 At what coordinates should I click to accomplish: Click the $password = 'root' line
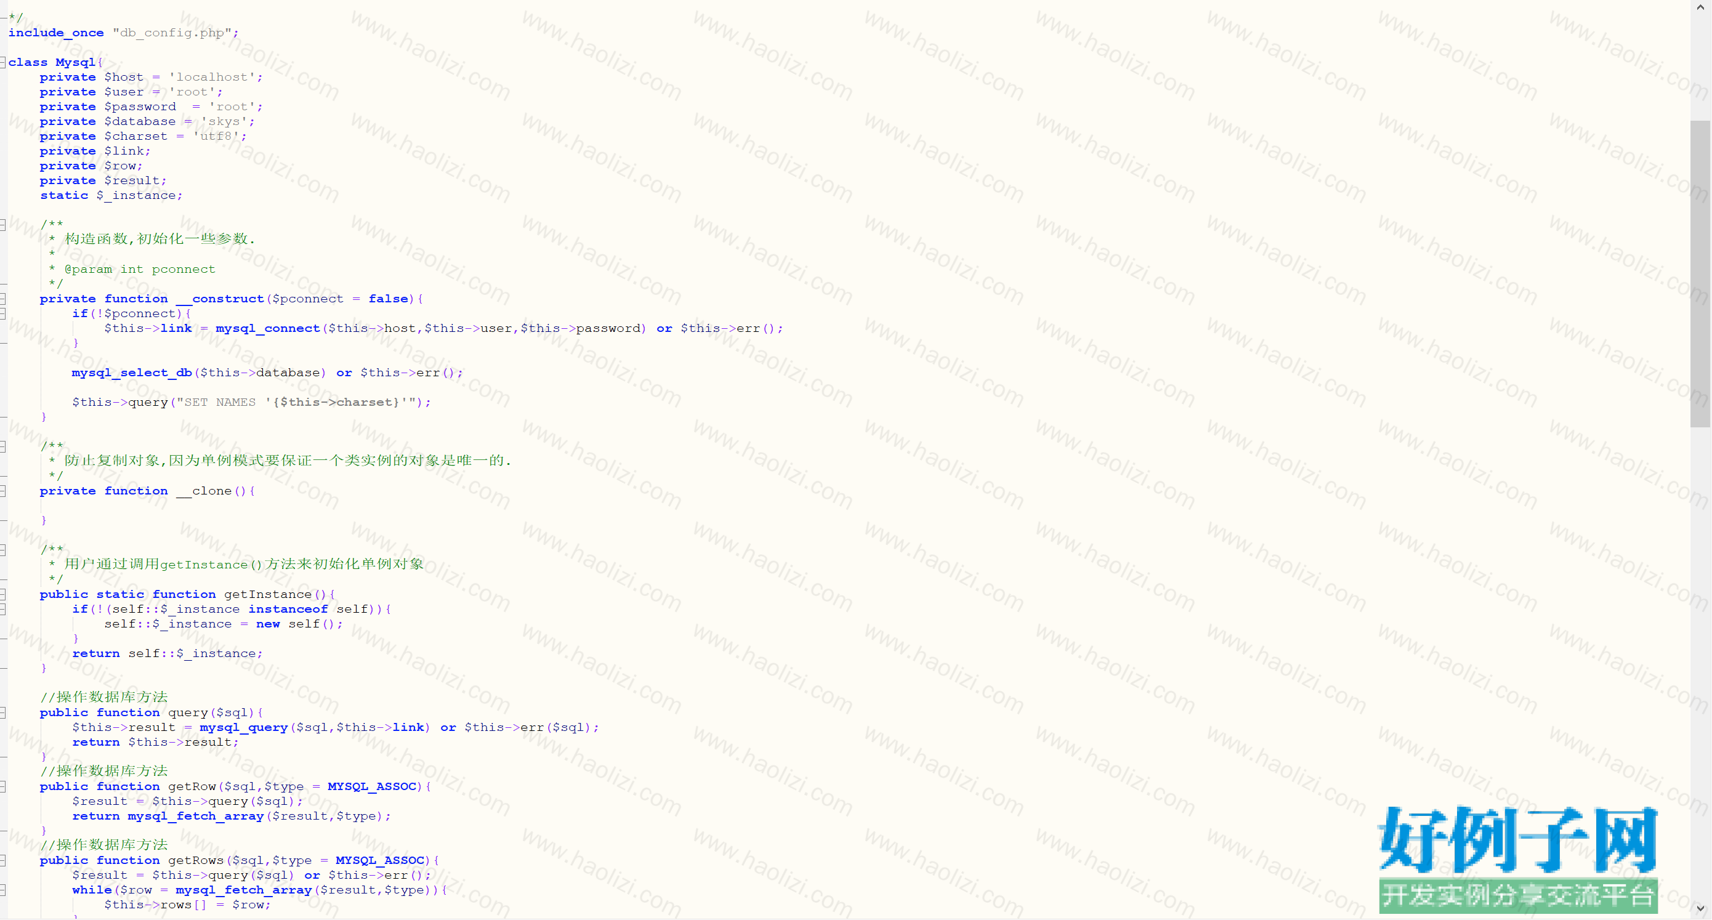151,107
